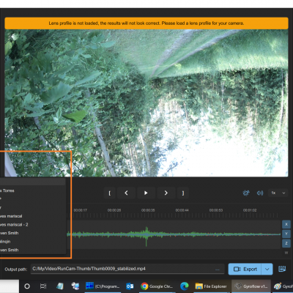293x293 pixels.
Task: Browse for output file with the ellipsis button
Action: tap(217, 270)
